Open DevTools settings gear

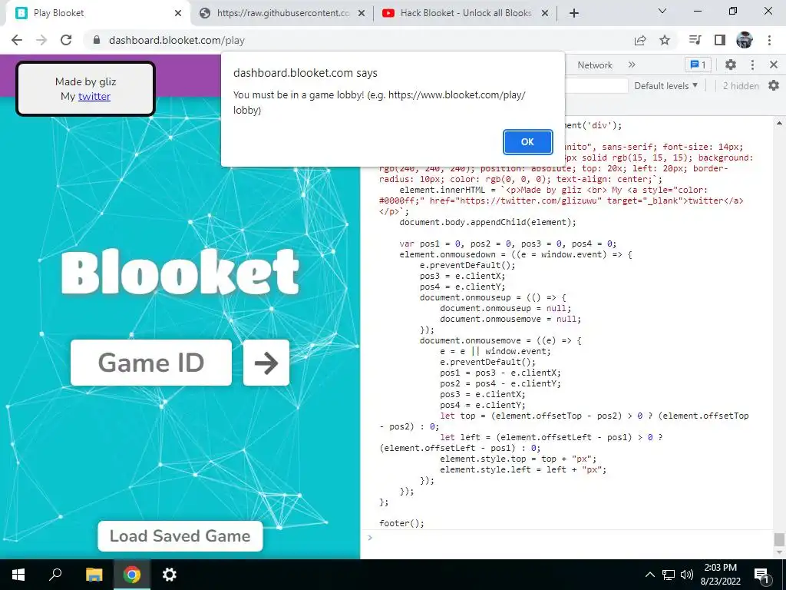tap(731, 65)
